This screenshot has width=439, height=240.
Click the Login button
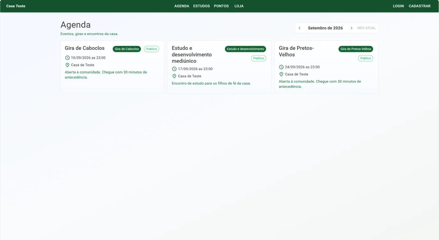click(x=398, y=6)
